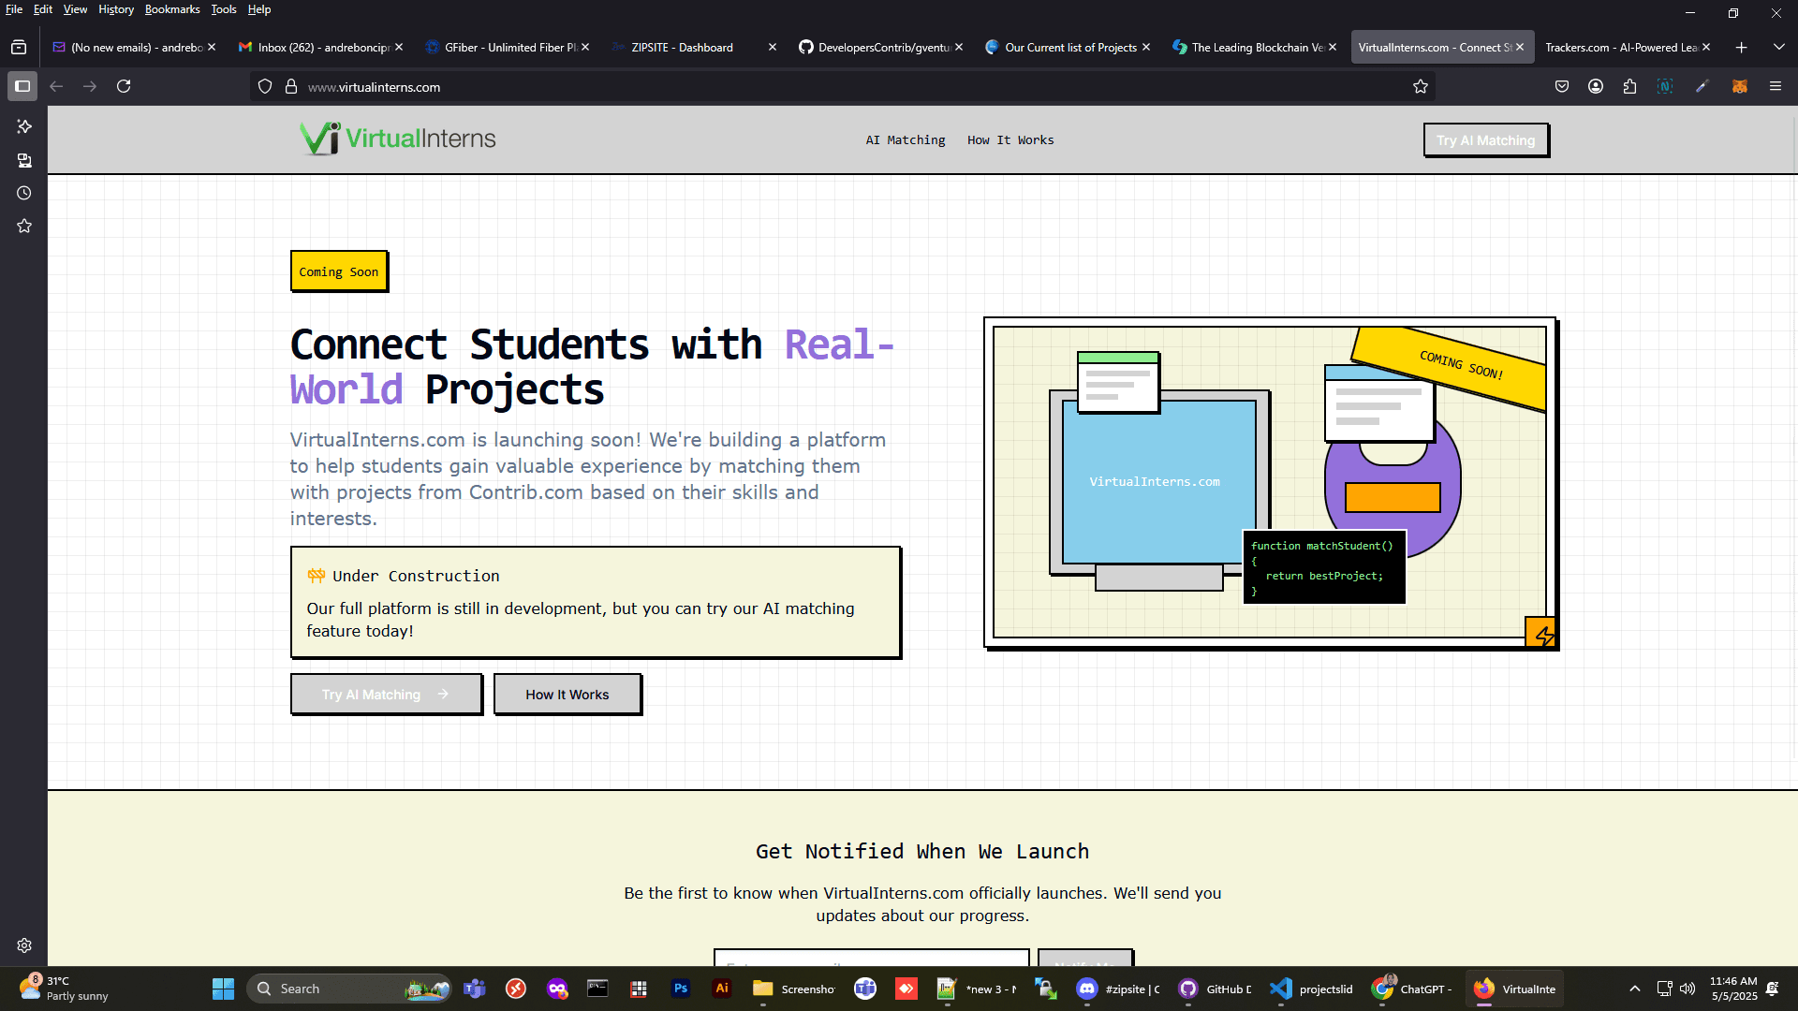
Task: Click the How It Works navigation link
Action: [1010, 139]
